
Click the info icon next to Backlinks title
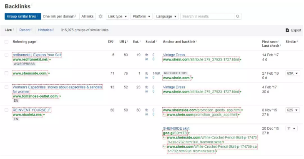tap(32, 5)
